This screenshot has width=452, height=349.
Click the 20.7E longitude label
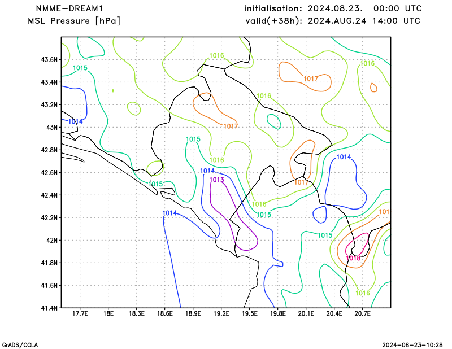click(362, 313)
